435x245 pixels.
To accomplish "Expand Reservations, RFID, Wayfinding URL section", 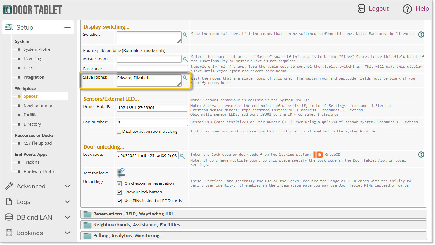I will pyautogui.click(x=134, y=214).
